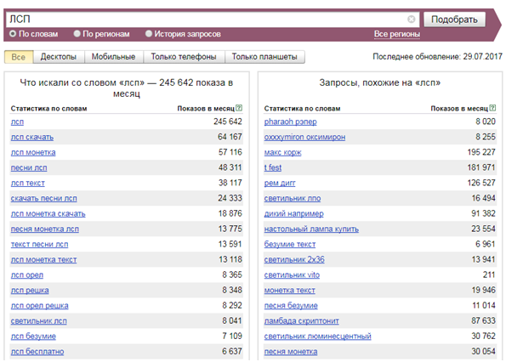Clear the search field with the X icon

tap(411, 20)
